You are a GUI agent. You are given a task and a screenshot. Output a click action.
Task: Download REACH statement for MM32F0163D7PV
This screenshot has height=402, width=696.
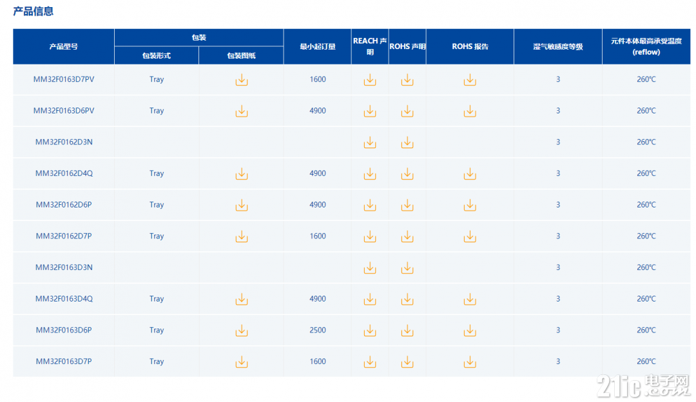click(370, 81)
